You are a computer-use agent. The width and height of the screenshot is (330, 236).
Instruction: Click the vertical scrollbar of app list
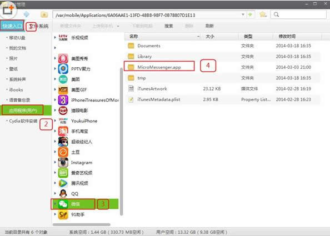pos(122,142)
